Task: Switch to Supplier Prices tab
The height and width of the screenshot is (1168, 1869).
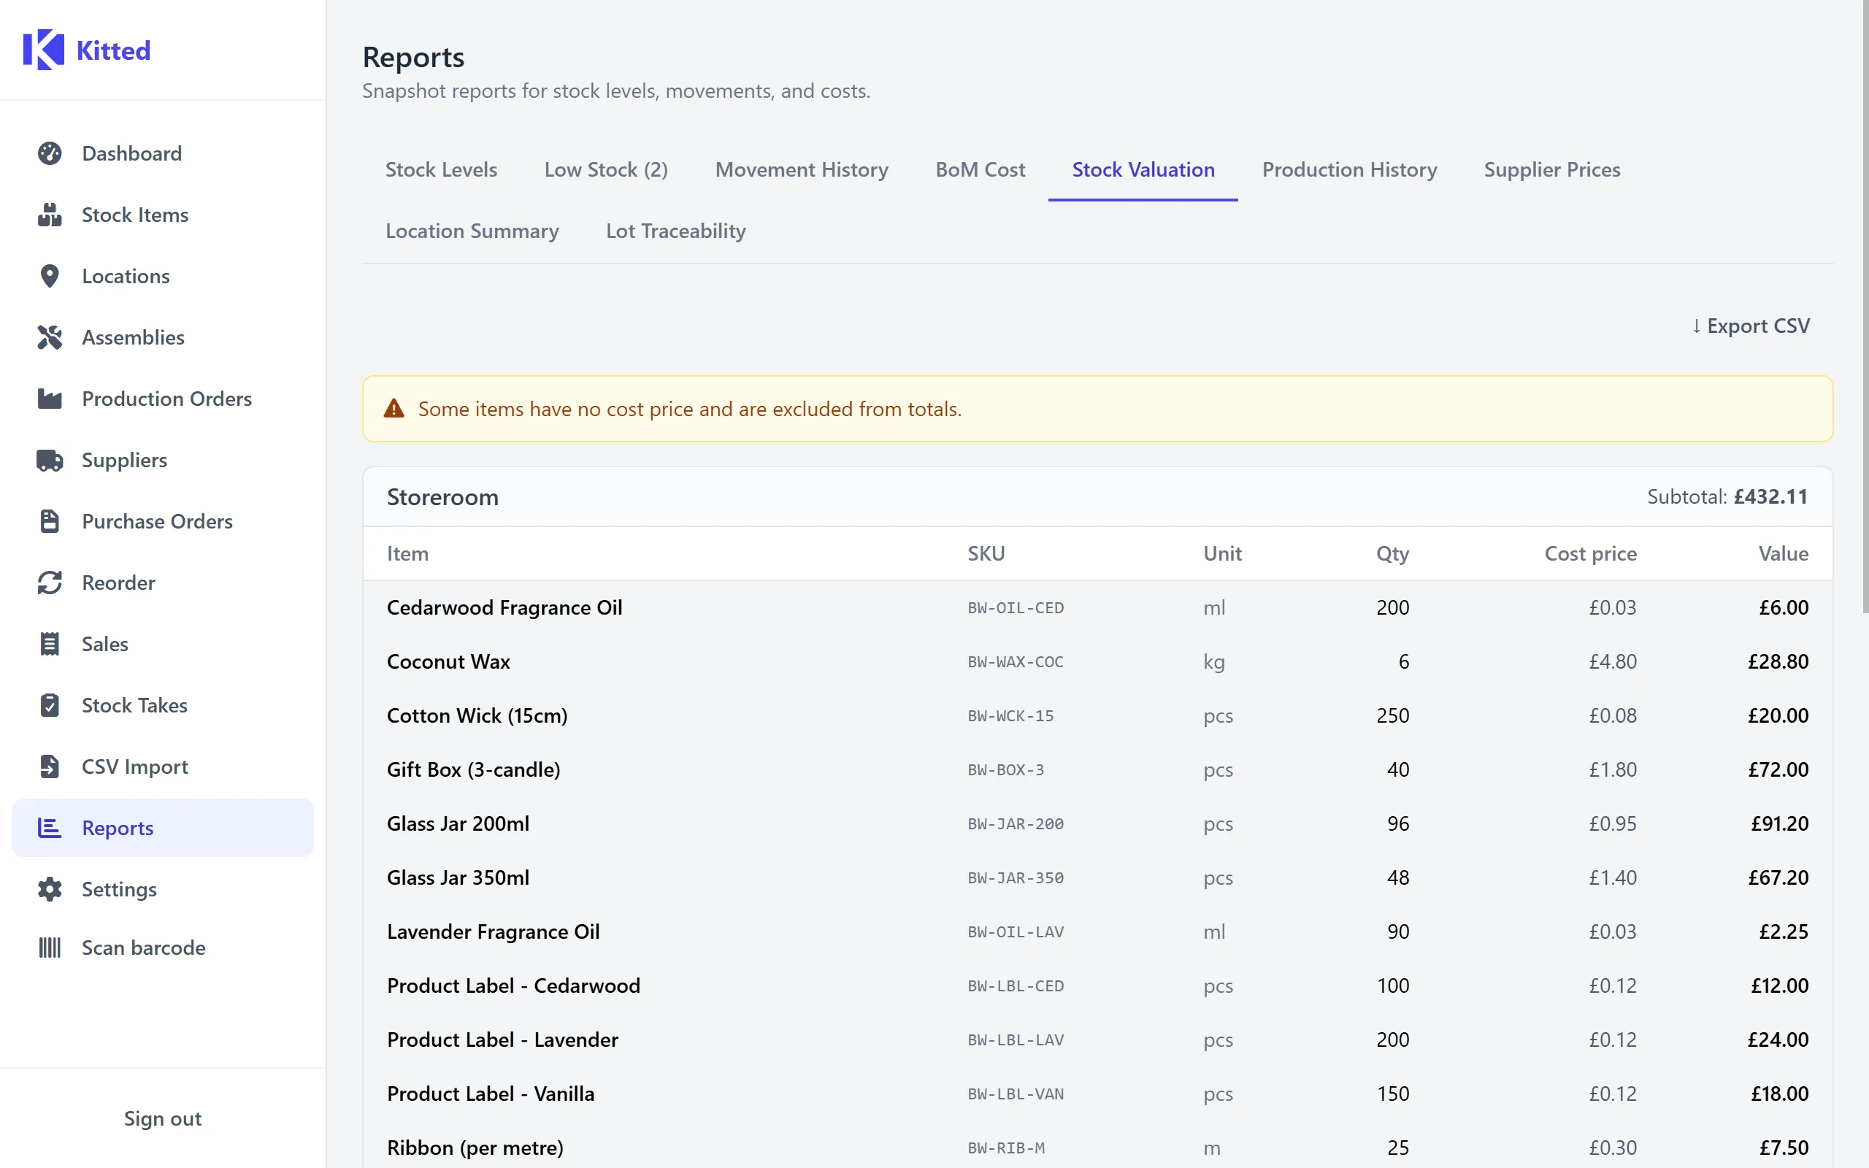Action: pyautogui.click(x=1551, y=170)
